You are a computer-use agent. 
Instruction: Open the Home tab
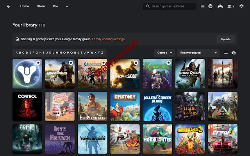[x=25, y=6]
